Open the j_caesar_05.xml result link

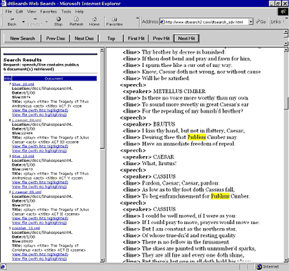(x=26, y=192)
